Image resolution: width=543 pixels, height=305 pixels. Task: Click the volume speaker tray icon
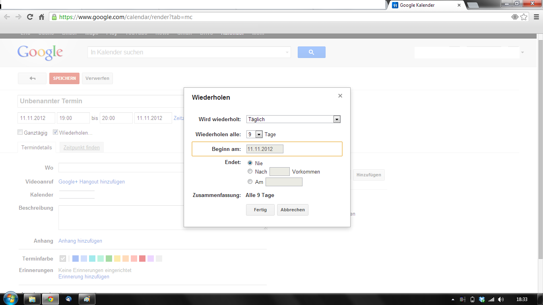[501, 299]
